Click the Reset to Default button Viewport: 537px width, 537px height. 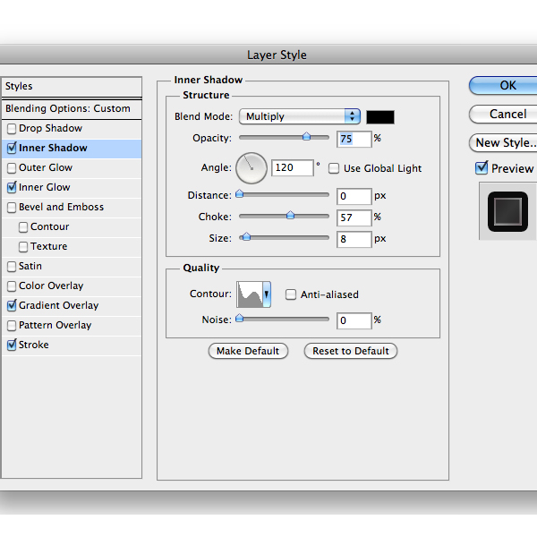(x=351, y=351)
